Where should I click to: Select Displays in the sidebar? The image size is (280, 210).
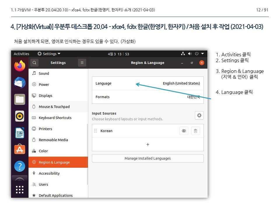coord(58,96)
